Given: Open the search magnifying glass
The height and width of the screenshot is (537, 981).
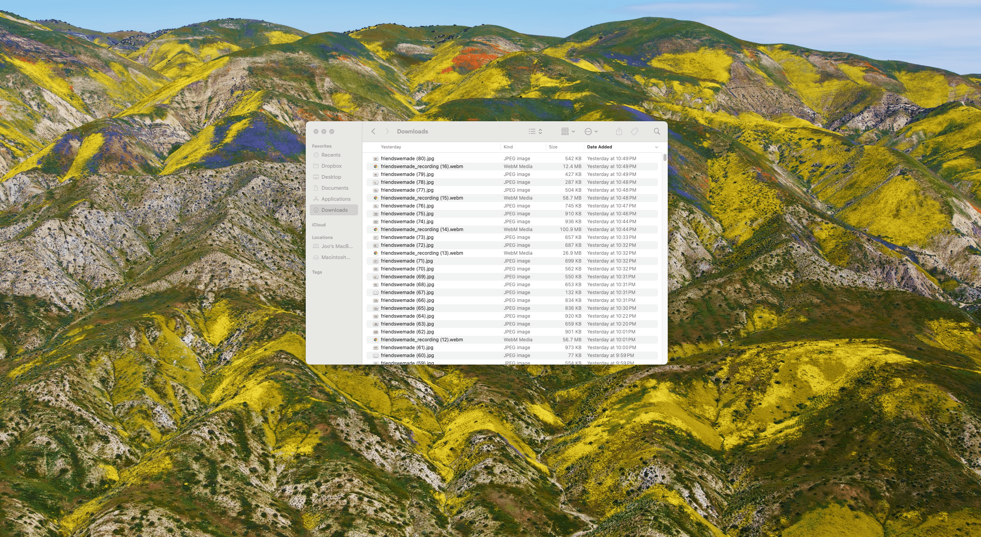Looking at the screenshot, I should pos(656,131).
